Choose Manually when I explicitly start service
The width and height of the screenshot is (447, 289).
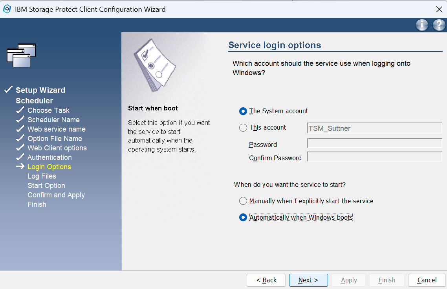(243, 201)
